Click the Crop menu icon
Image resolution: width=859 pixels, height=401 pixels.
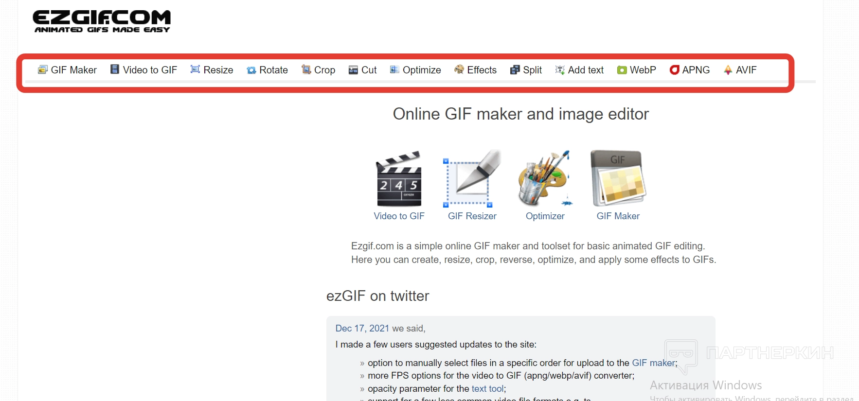point(306,70)
